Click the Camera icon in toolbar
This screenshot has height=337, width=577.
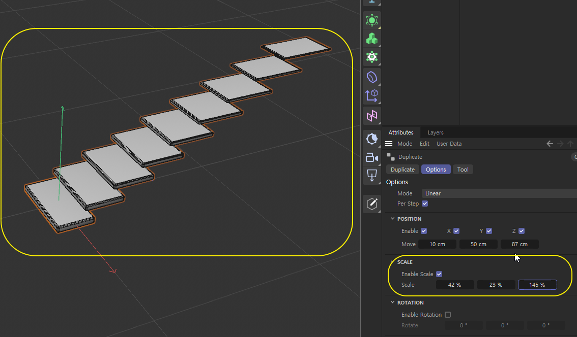tap(371, 157)
